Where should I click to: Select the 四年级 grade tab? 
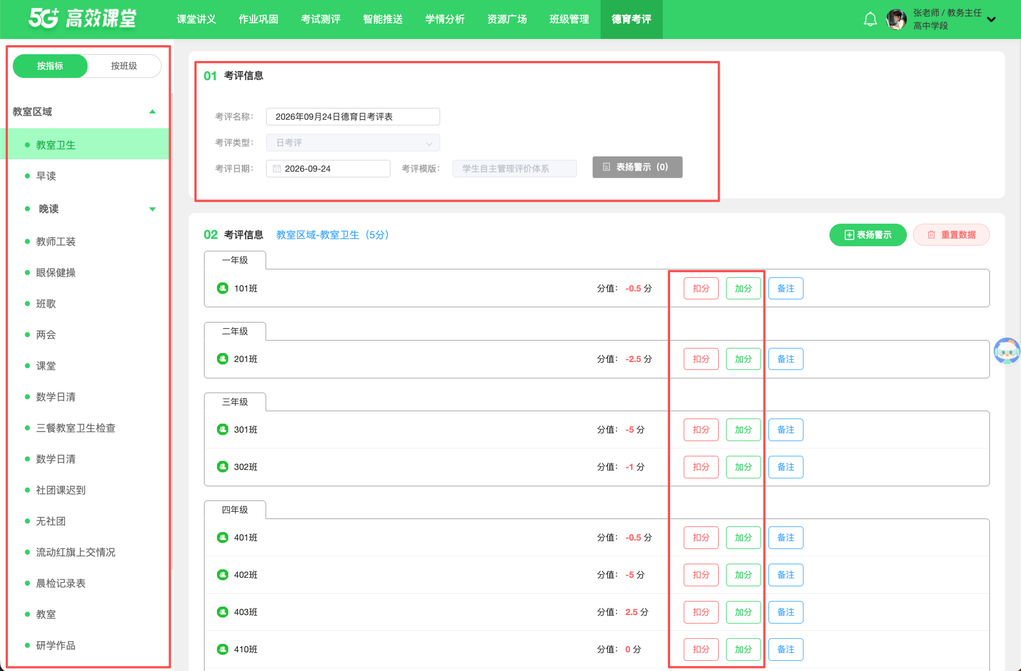[x=235, y=509]
